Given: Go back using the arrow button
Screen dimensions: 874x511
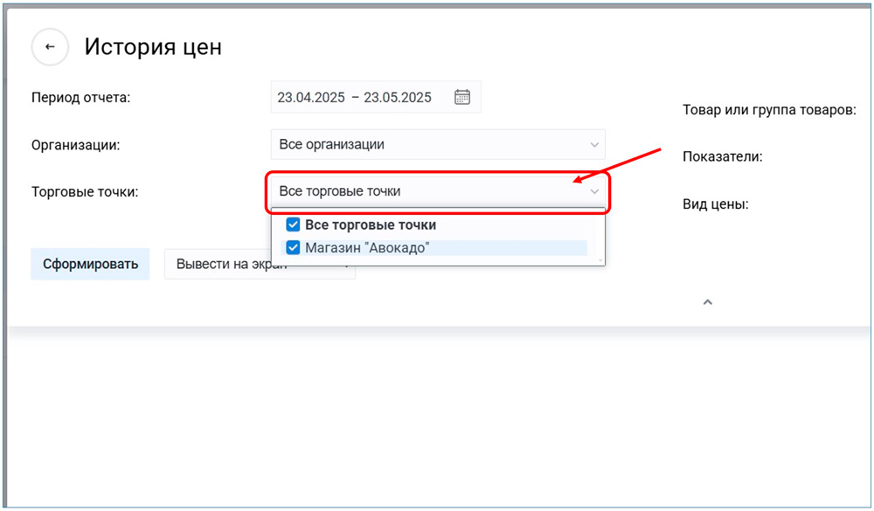Looking at the screenshot, I should coord(50,47).
